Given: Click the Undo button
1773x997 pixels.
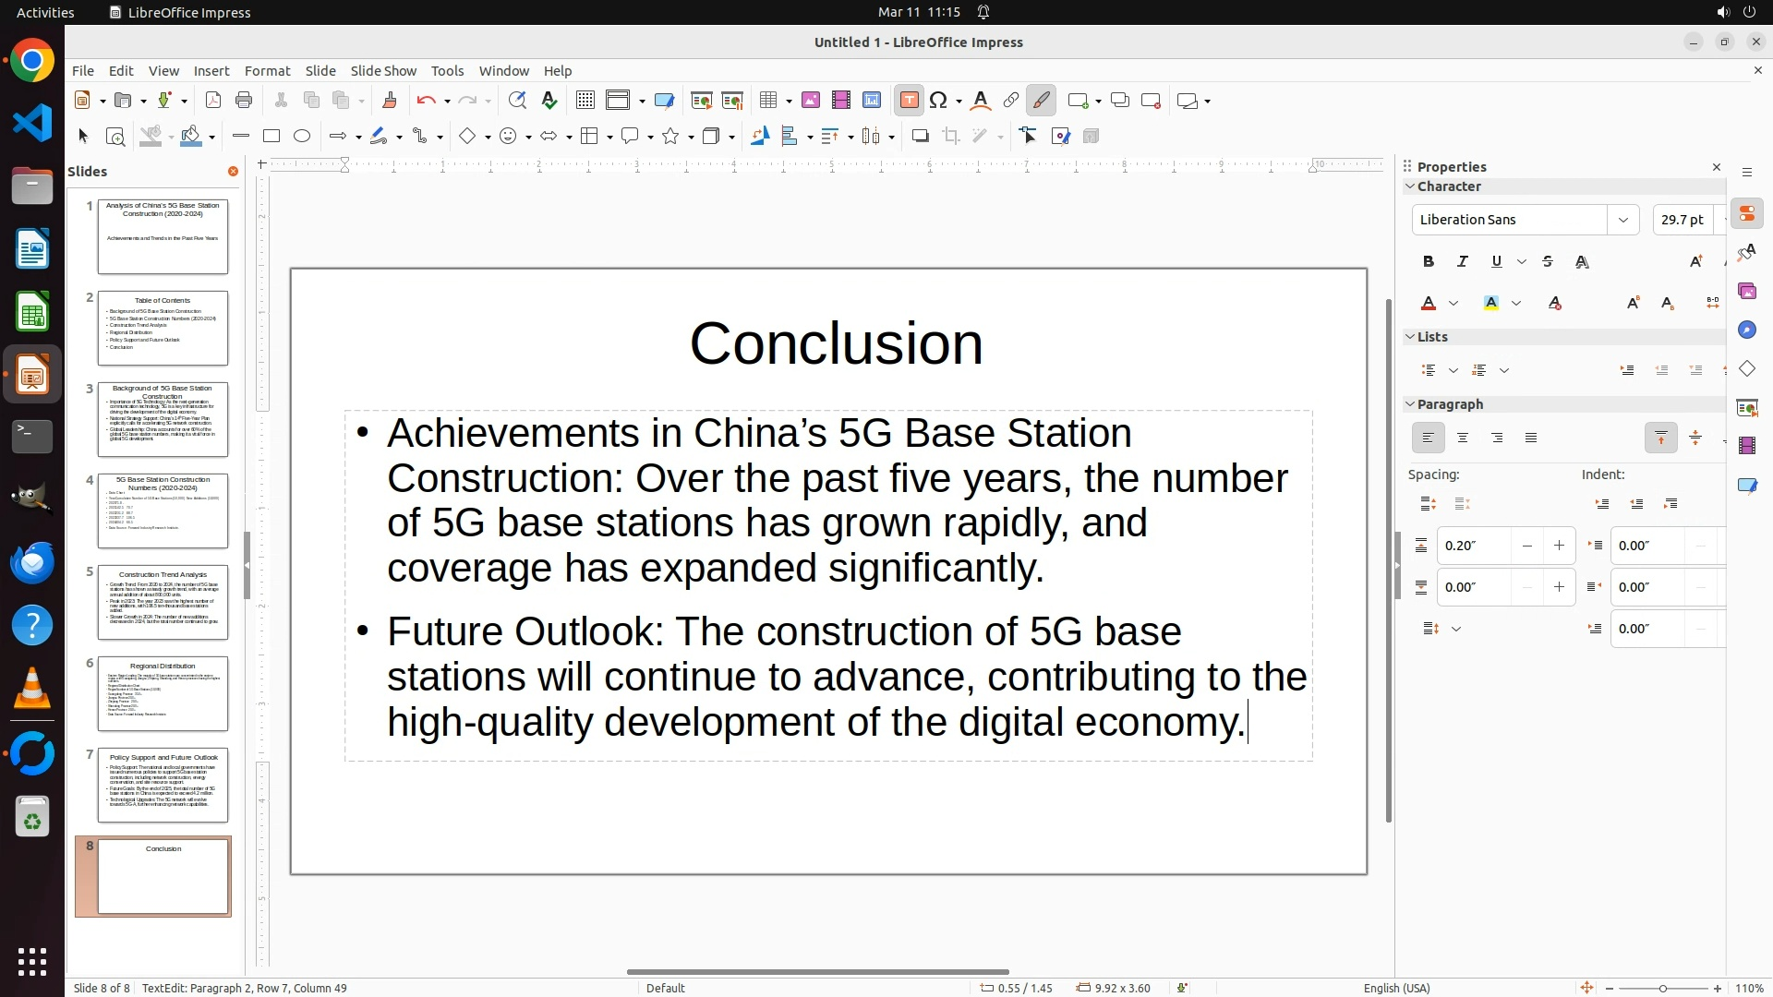Looking at the screenshot, I should pos(426,101).
